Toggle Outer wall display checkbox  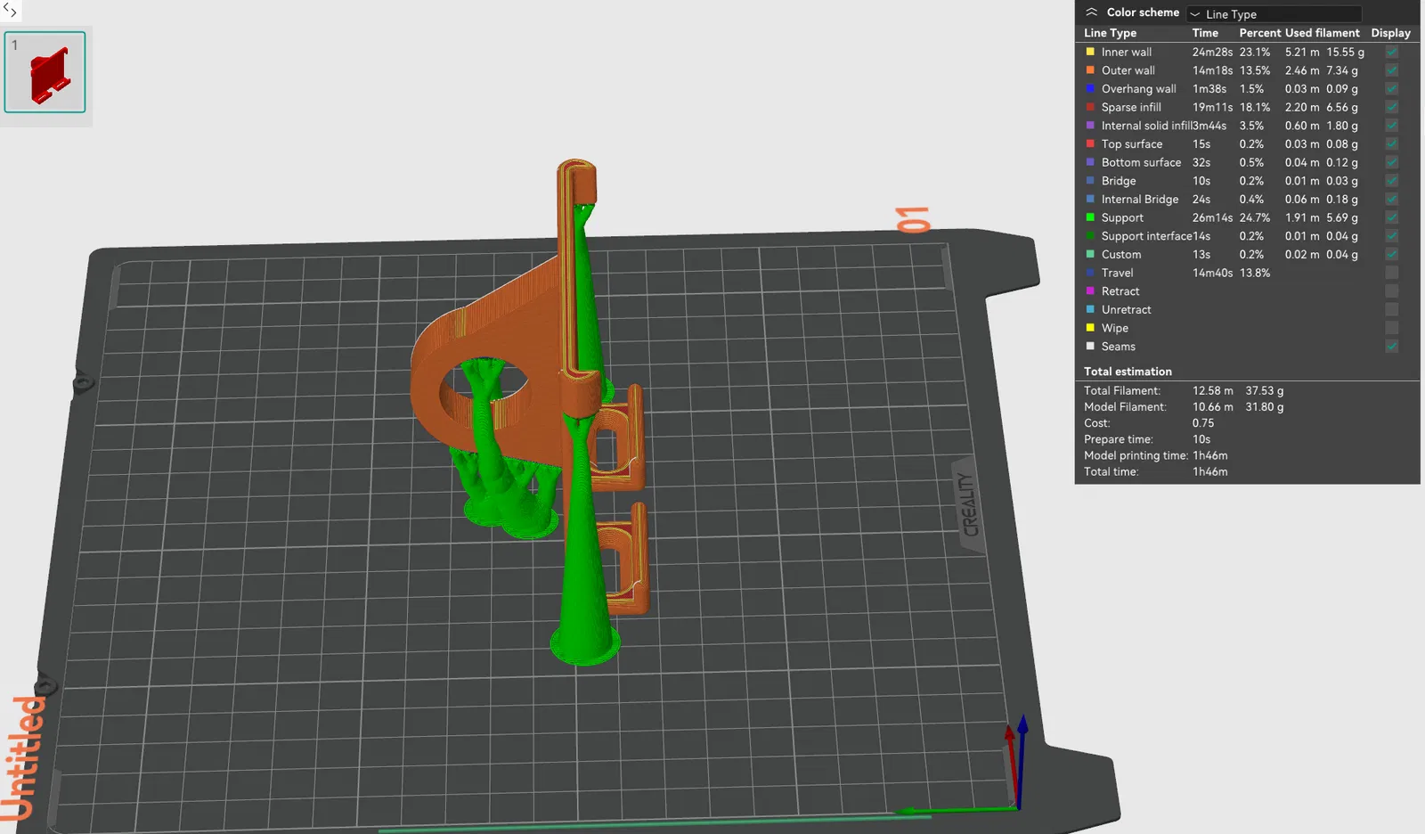[1391, 70]
